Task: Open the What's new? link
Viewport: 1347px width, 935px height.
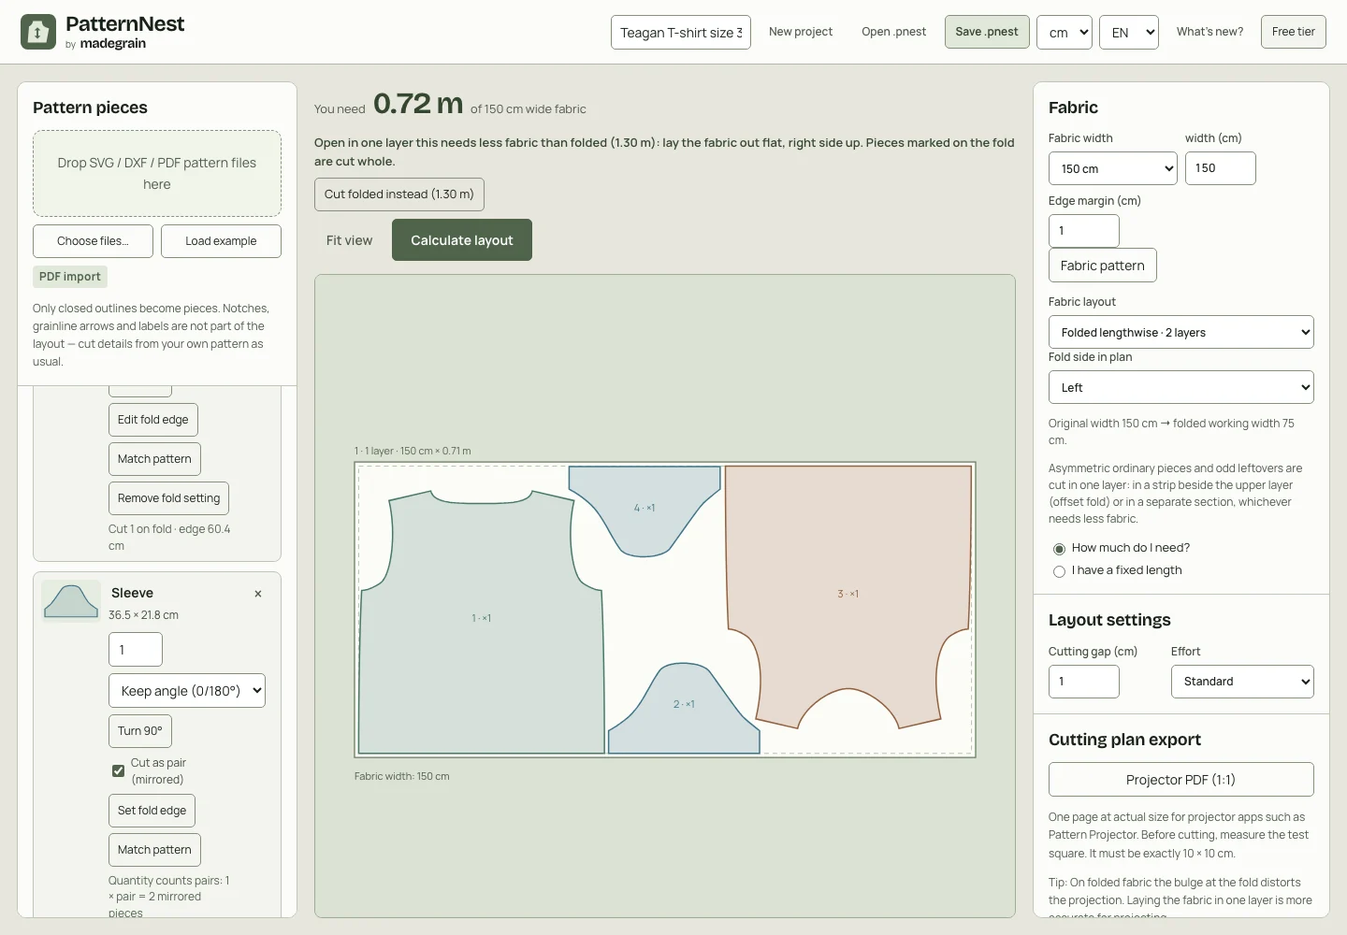Action: point(1210,32)
